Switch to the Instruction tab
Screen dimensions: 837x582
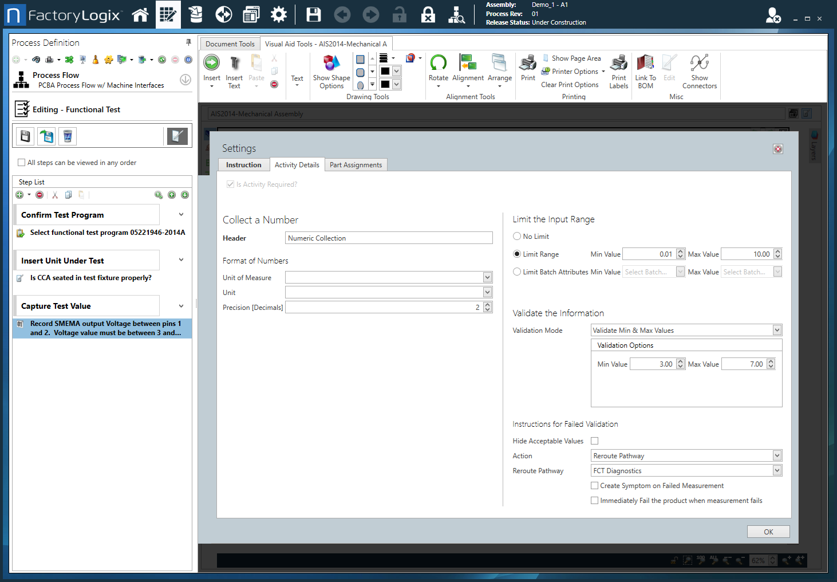(x=243, y=165)
